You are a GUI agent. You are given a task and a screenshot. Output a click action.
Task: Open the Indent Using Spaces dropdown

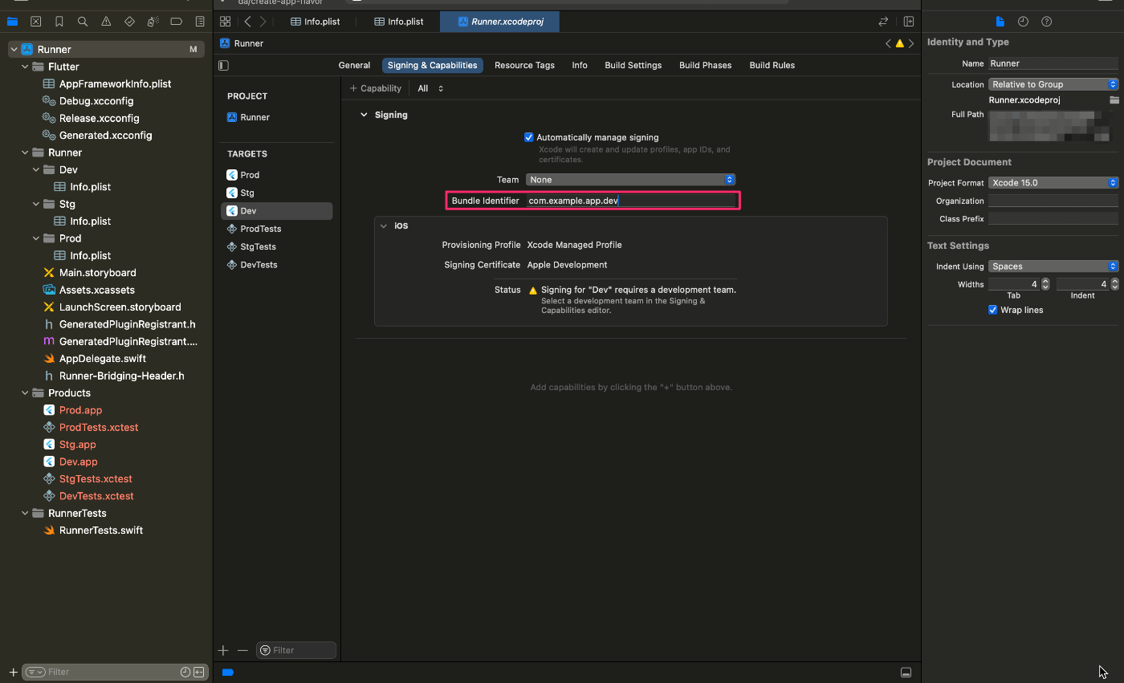[1053, 266]
